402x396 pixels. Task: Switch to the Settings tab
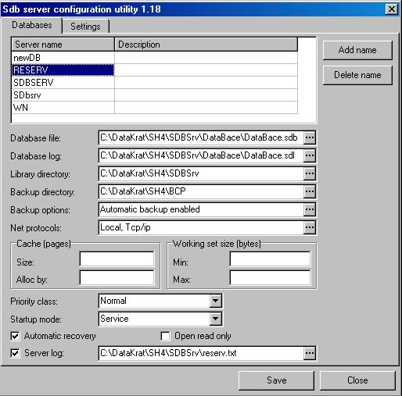coord(85,27)
